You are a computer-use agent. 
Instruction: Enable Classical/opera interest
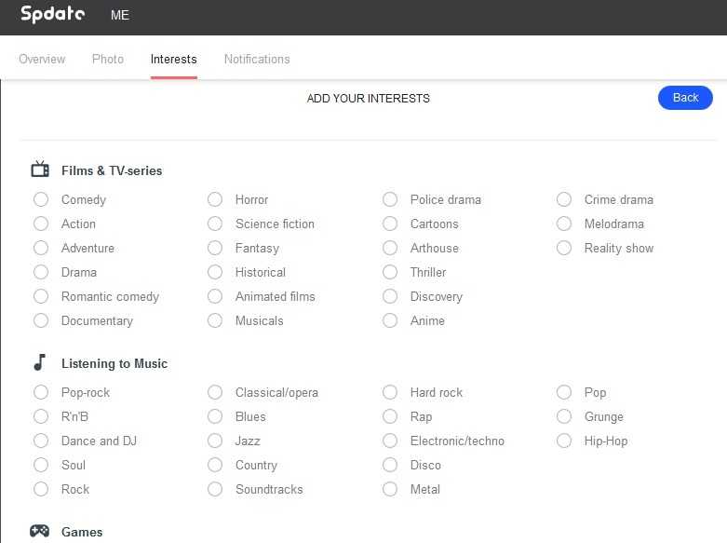(x=215, y=392)
